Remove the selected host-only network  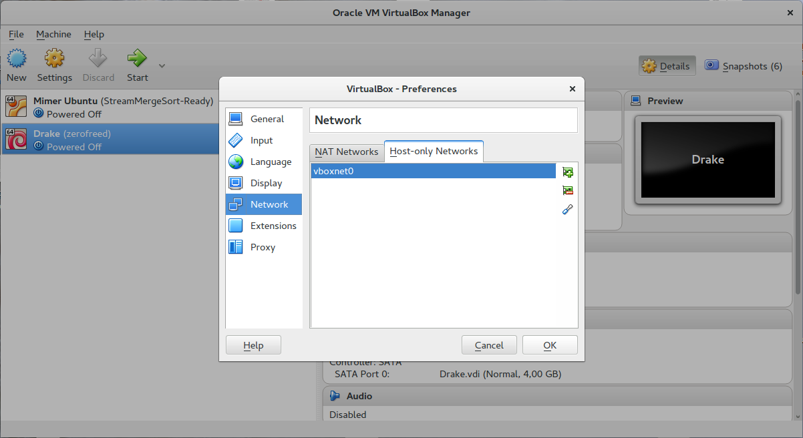tap(568, 191)
